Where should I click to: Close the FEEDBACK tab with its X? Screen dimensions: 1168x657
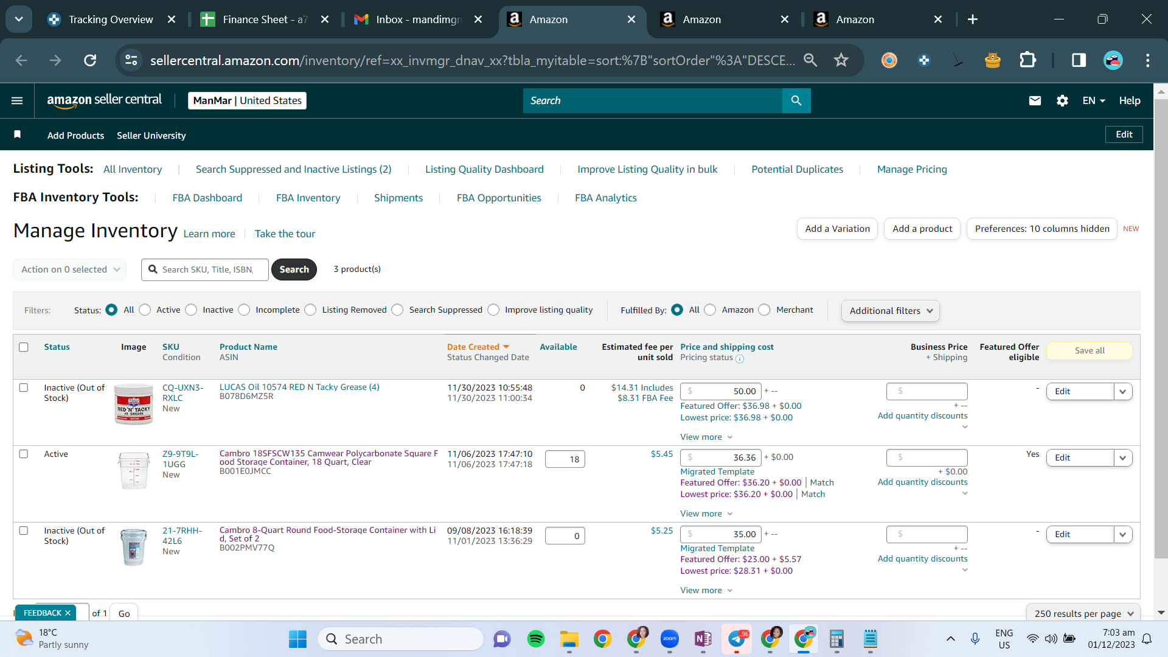[68, 613]
